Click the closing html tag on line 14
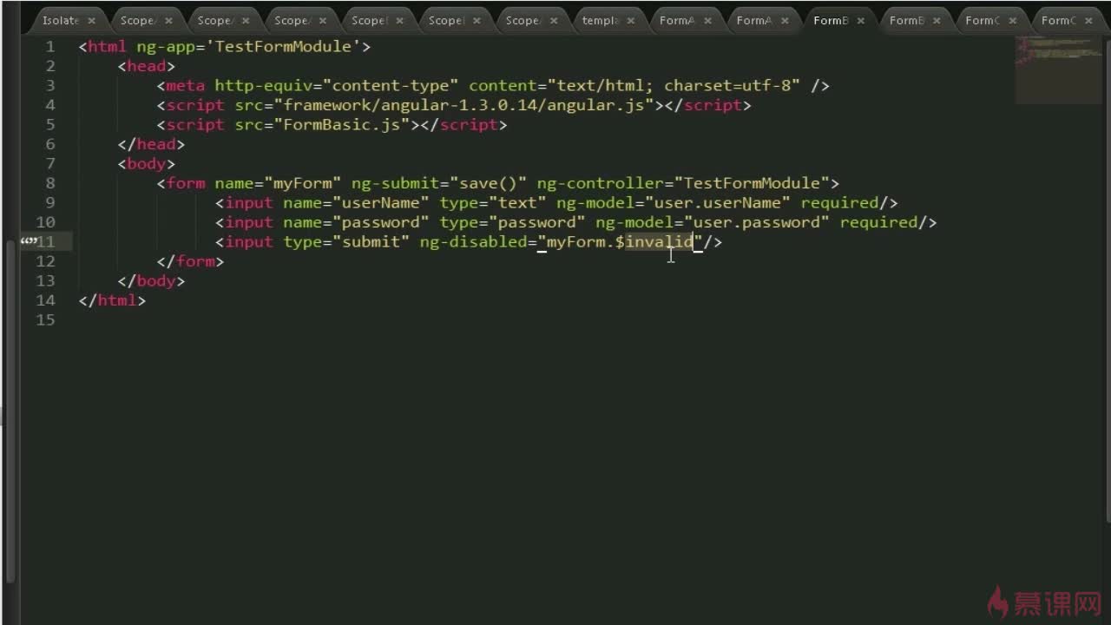1111x625 pixels. click(112, 300)
